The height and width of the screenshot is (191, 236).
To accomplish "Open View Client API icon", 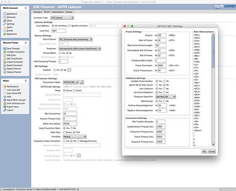I will click(5, 93).
